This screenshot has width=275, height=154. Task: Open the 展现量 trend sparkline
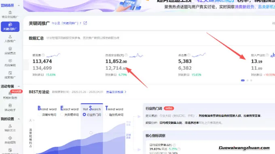pos(53,55)
